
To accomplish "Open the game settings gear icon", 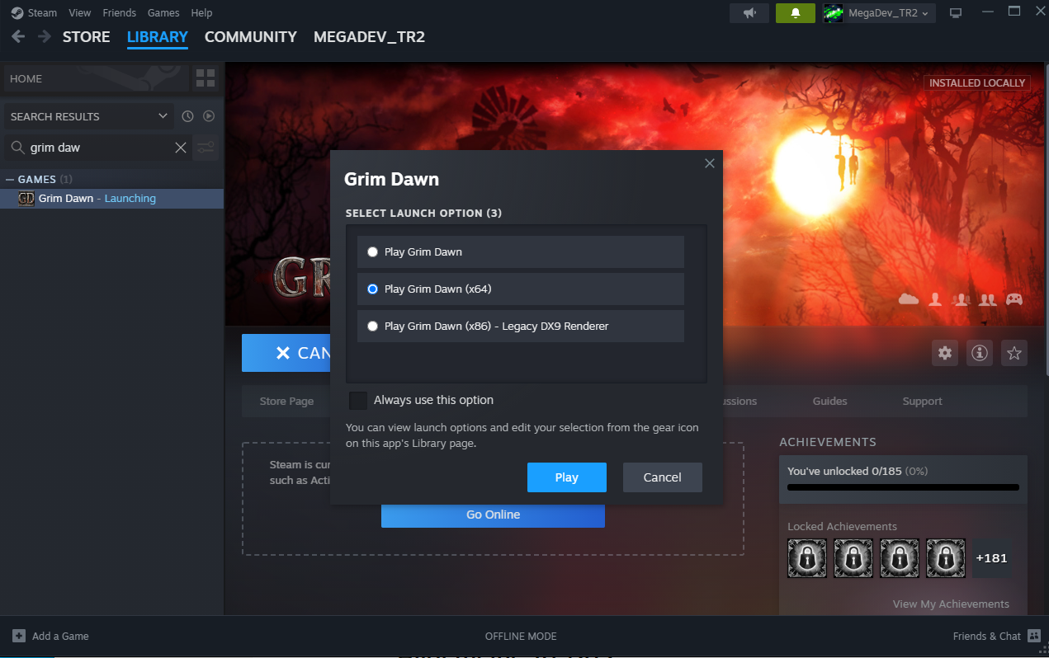I will tap(945, 353).
